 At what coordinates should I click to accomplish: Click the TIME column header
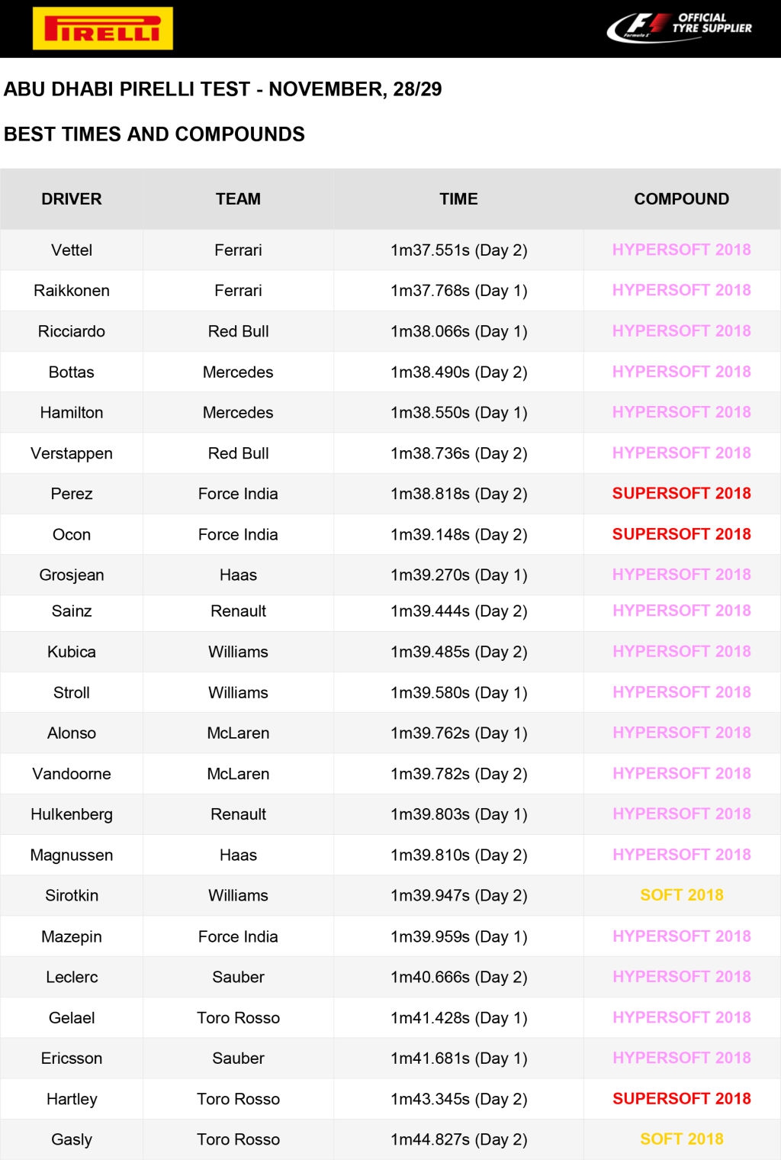pos(458,199)
